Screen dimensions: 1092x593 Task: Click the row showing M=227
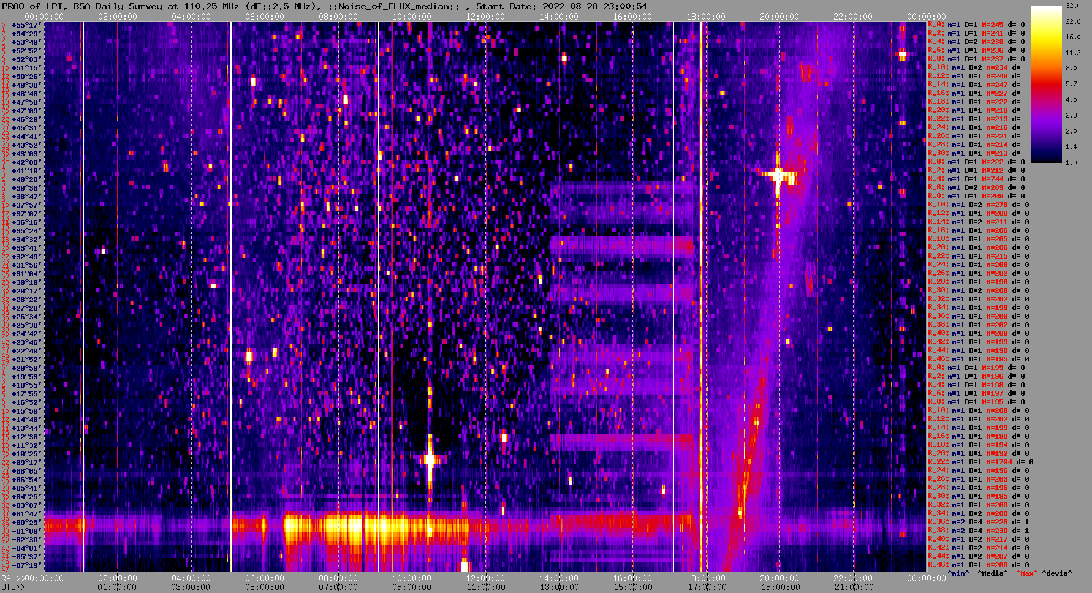tap(974, 93)
